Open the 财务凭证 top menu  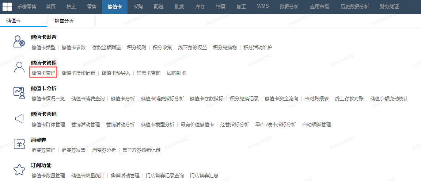coord(389,7)
